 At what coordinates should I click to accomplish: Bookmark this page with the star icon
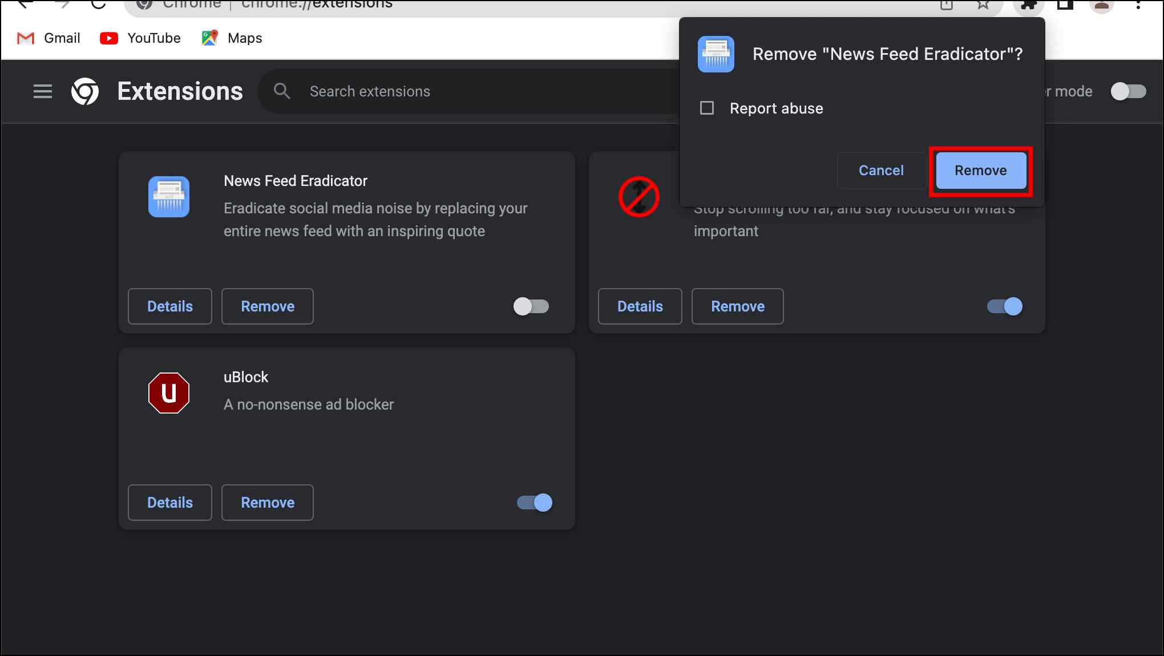click(983, 5)
